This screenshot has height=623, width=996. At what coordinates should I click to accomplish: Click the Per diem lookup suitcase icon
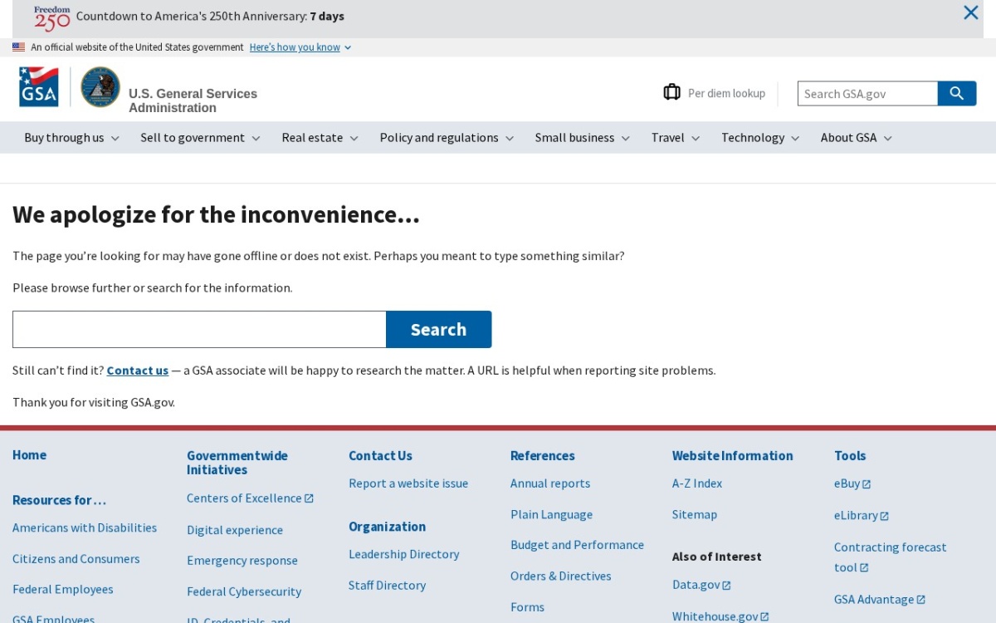pos(672,92)
